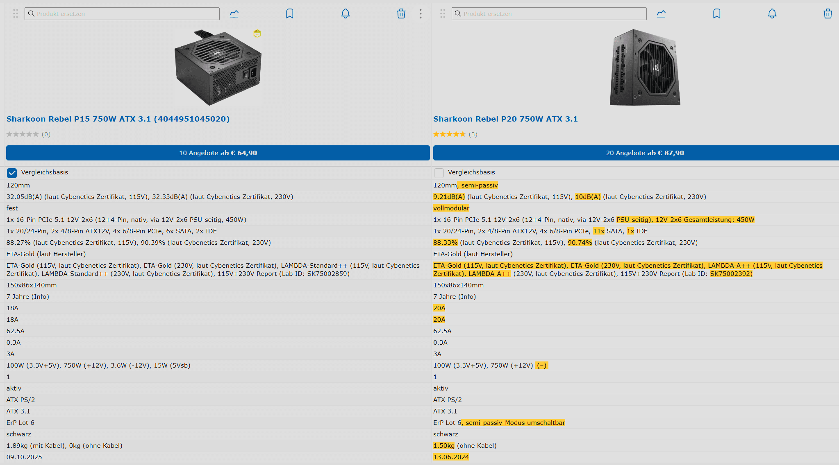Bookmark the Sharkoon Rebel P20 product
The width and height of the screenshot is (839, 465).
pyautogui.click(x=716, y=14)
